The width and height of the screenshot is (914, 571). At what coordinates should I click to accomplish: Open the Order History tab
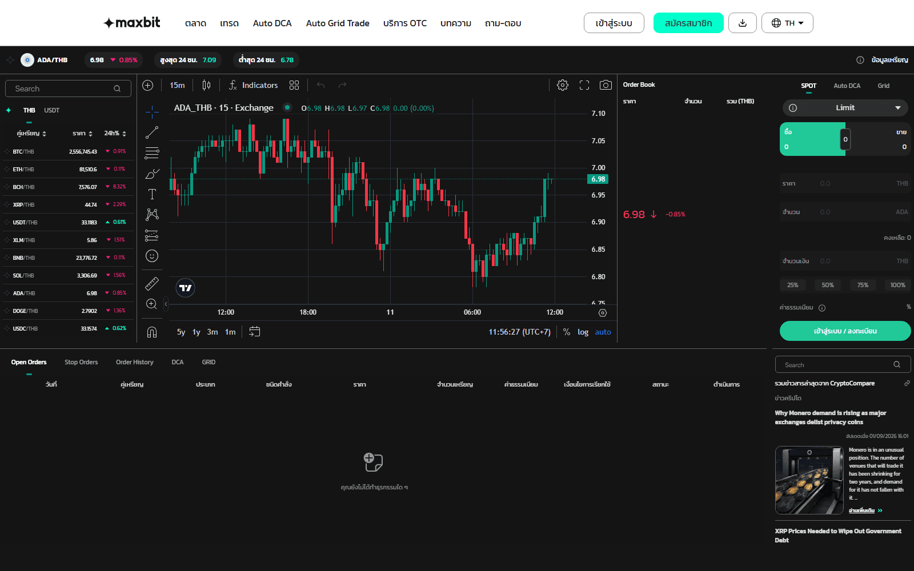coord(135,362)
